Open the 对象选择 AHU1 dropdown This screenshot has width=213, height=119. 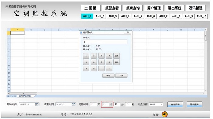[156, 104]
